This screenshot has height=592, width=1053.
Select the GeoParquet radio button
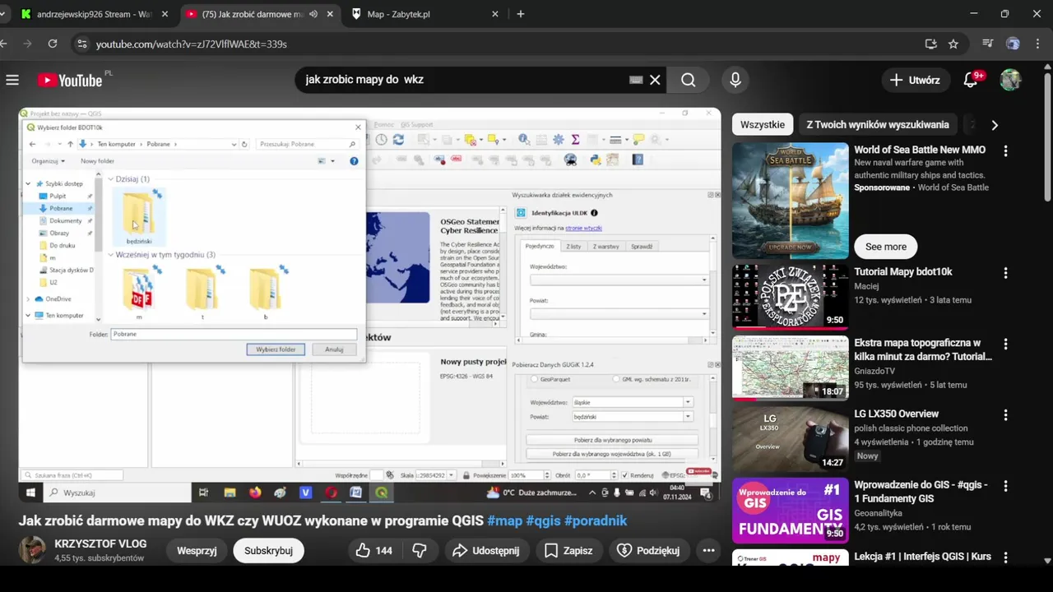(534, 379)
